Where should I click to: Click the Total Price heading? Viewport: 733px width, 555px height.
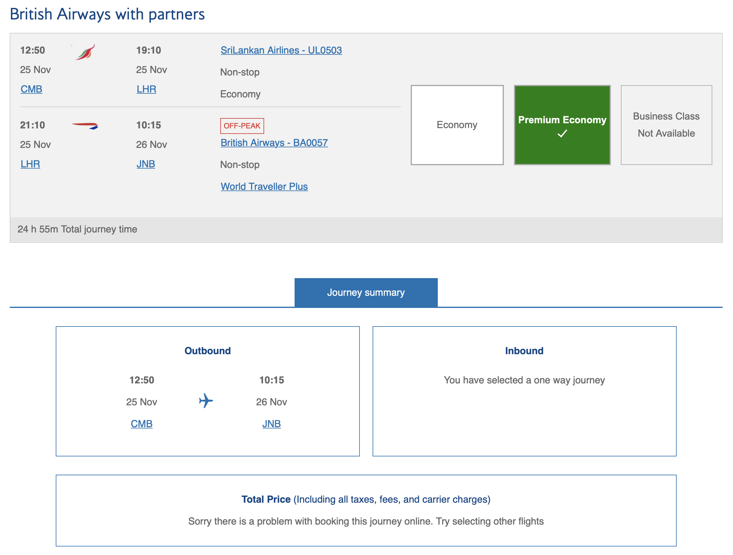click(266, 499)
